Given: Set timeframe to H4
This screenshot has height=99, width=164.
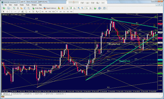Looking at the screenshot, I should click(61, 12).
